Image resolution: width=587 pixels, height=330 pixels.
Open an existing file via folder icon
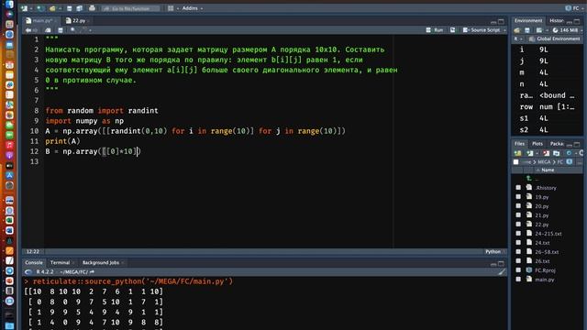tap(52, 8)
